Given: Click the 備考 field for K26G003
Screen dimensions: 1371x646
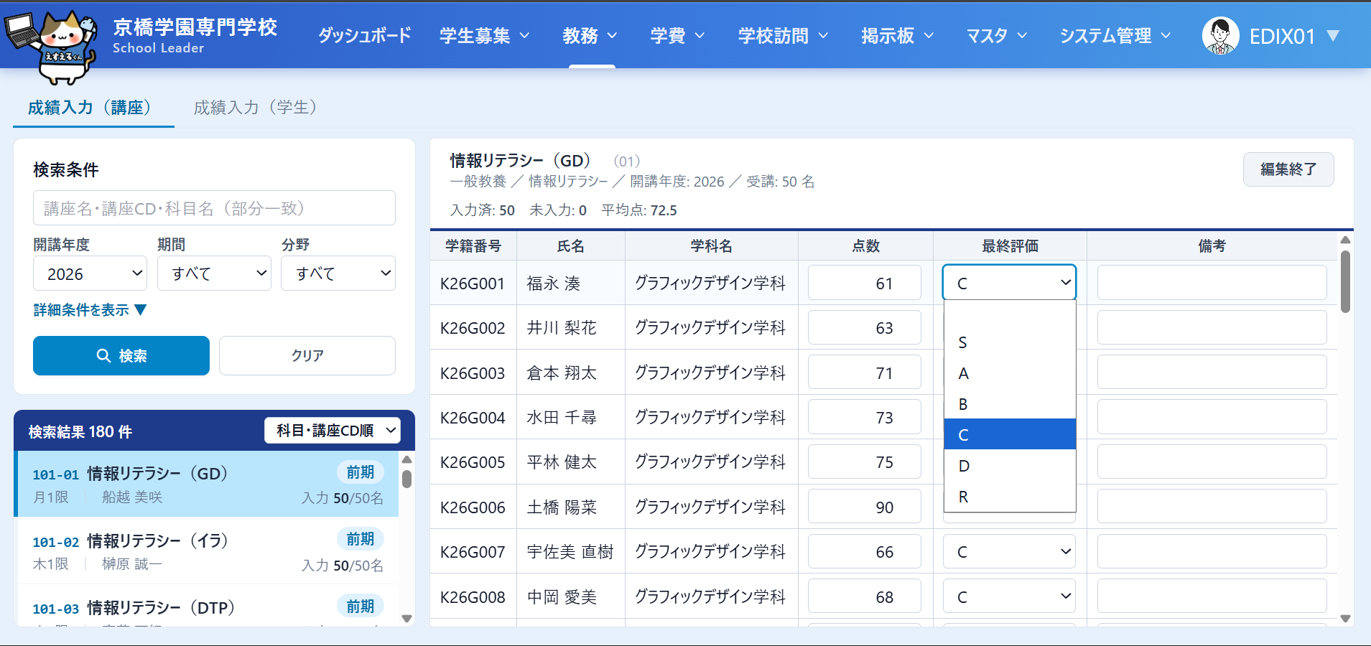Looking at the screenshot, I should [x=1212, y=373].
